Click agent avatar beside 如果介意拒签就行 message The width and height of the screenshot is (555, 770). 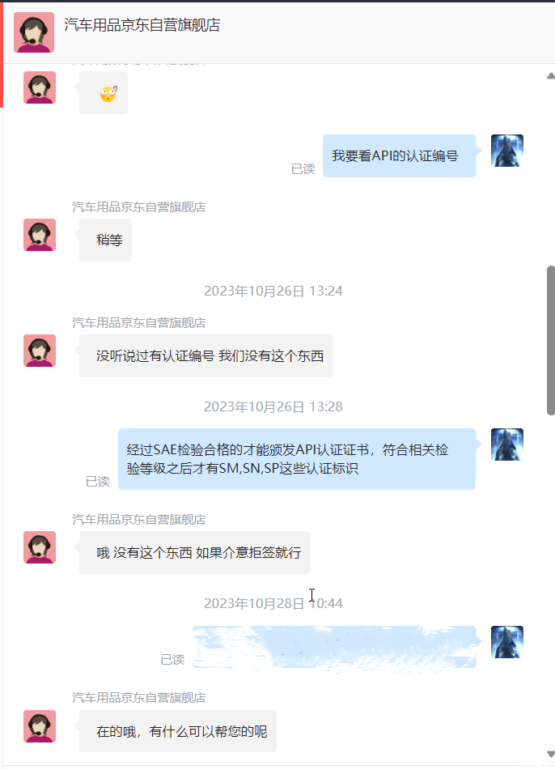(40, 547)
